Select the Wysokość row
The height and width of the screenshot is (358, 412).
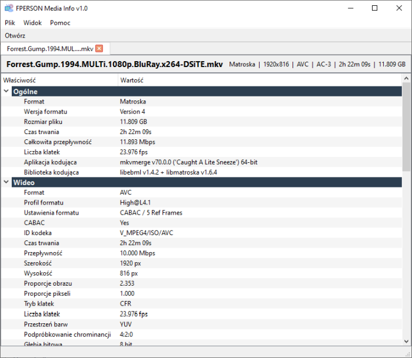click(202, 273)
